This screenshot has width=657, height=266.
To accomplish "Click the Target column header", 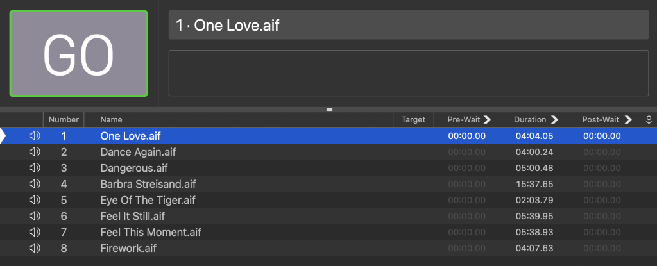I will (x=414, y=119).
